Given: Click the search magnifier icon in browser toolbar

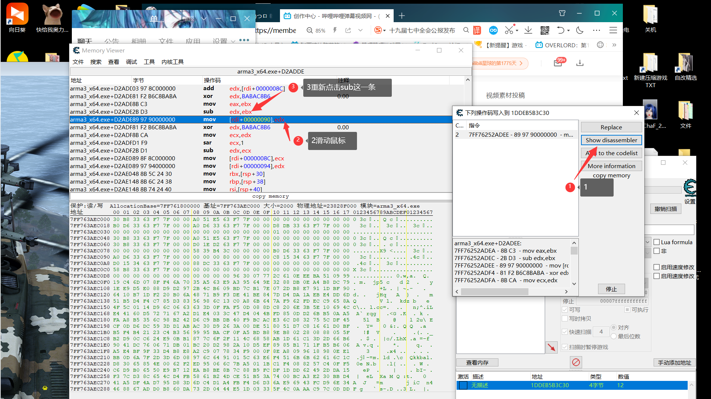Looking at the screenshot, I should [466, 30].
